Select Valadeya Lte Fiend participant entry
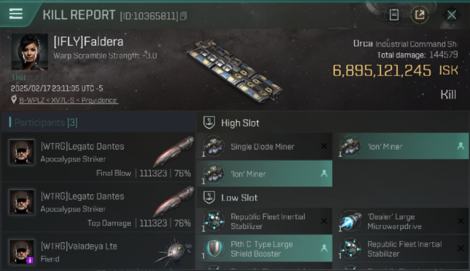 [98, 251]
